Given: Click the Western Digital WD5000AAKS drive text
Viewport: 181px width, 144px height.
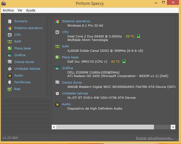Looking at the screenshot, I should 121,87.
